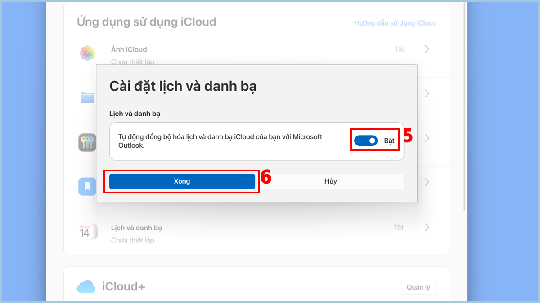Screen dimensions: 540x303
Task: Click the Tắt status in Lịch và danh bạ row
Action: (x=399, y=228)
